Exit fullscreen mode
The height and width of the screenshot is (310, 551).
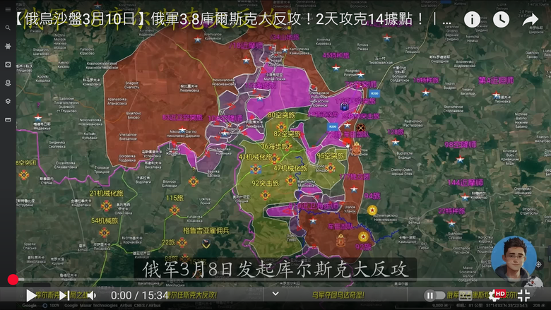[x=523, y=296]
